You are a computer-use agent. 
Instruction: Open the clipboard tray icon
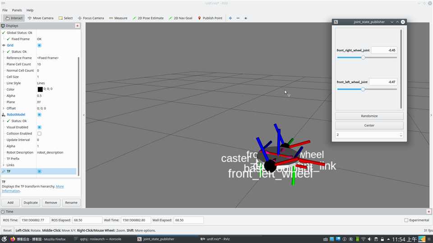coord(376,239)
